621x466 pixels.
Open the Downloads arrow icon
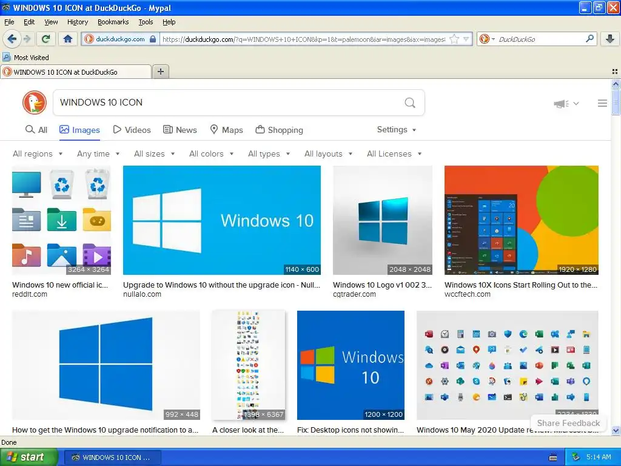click(x=610, y=39)
